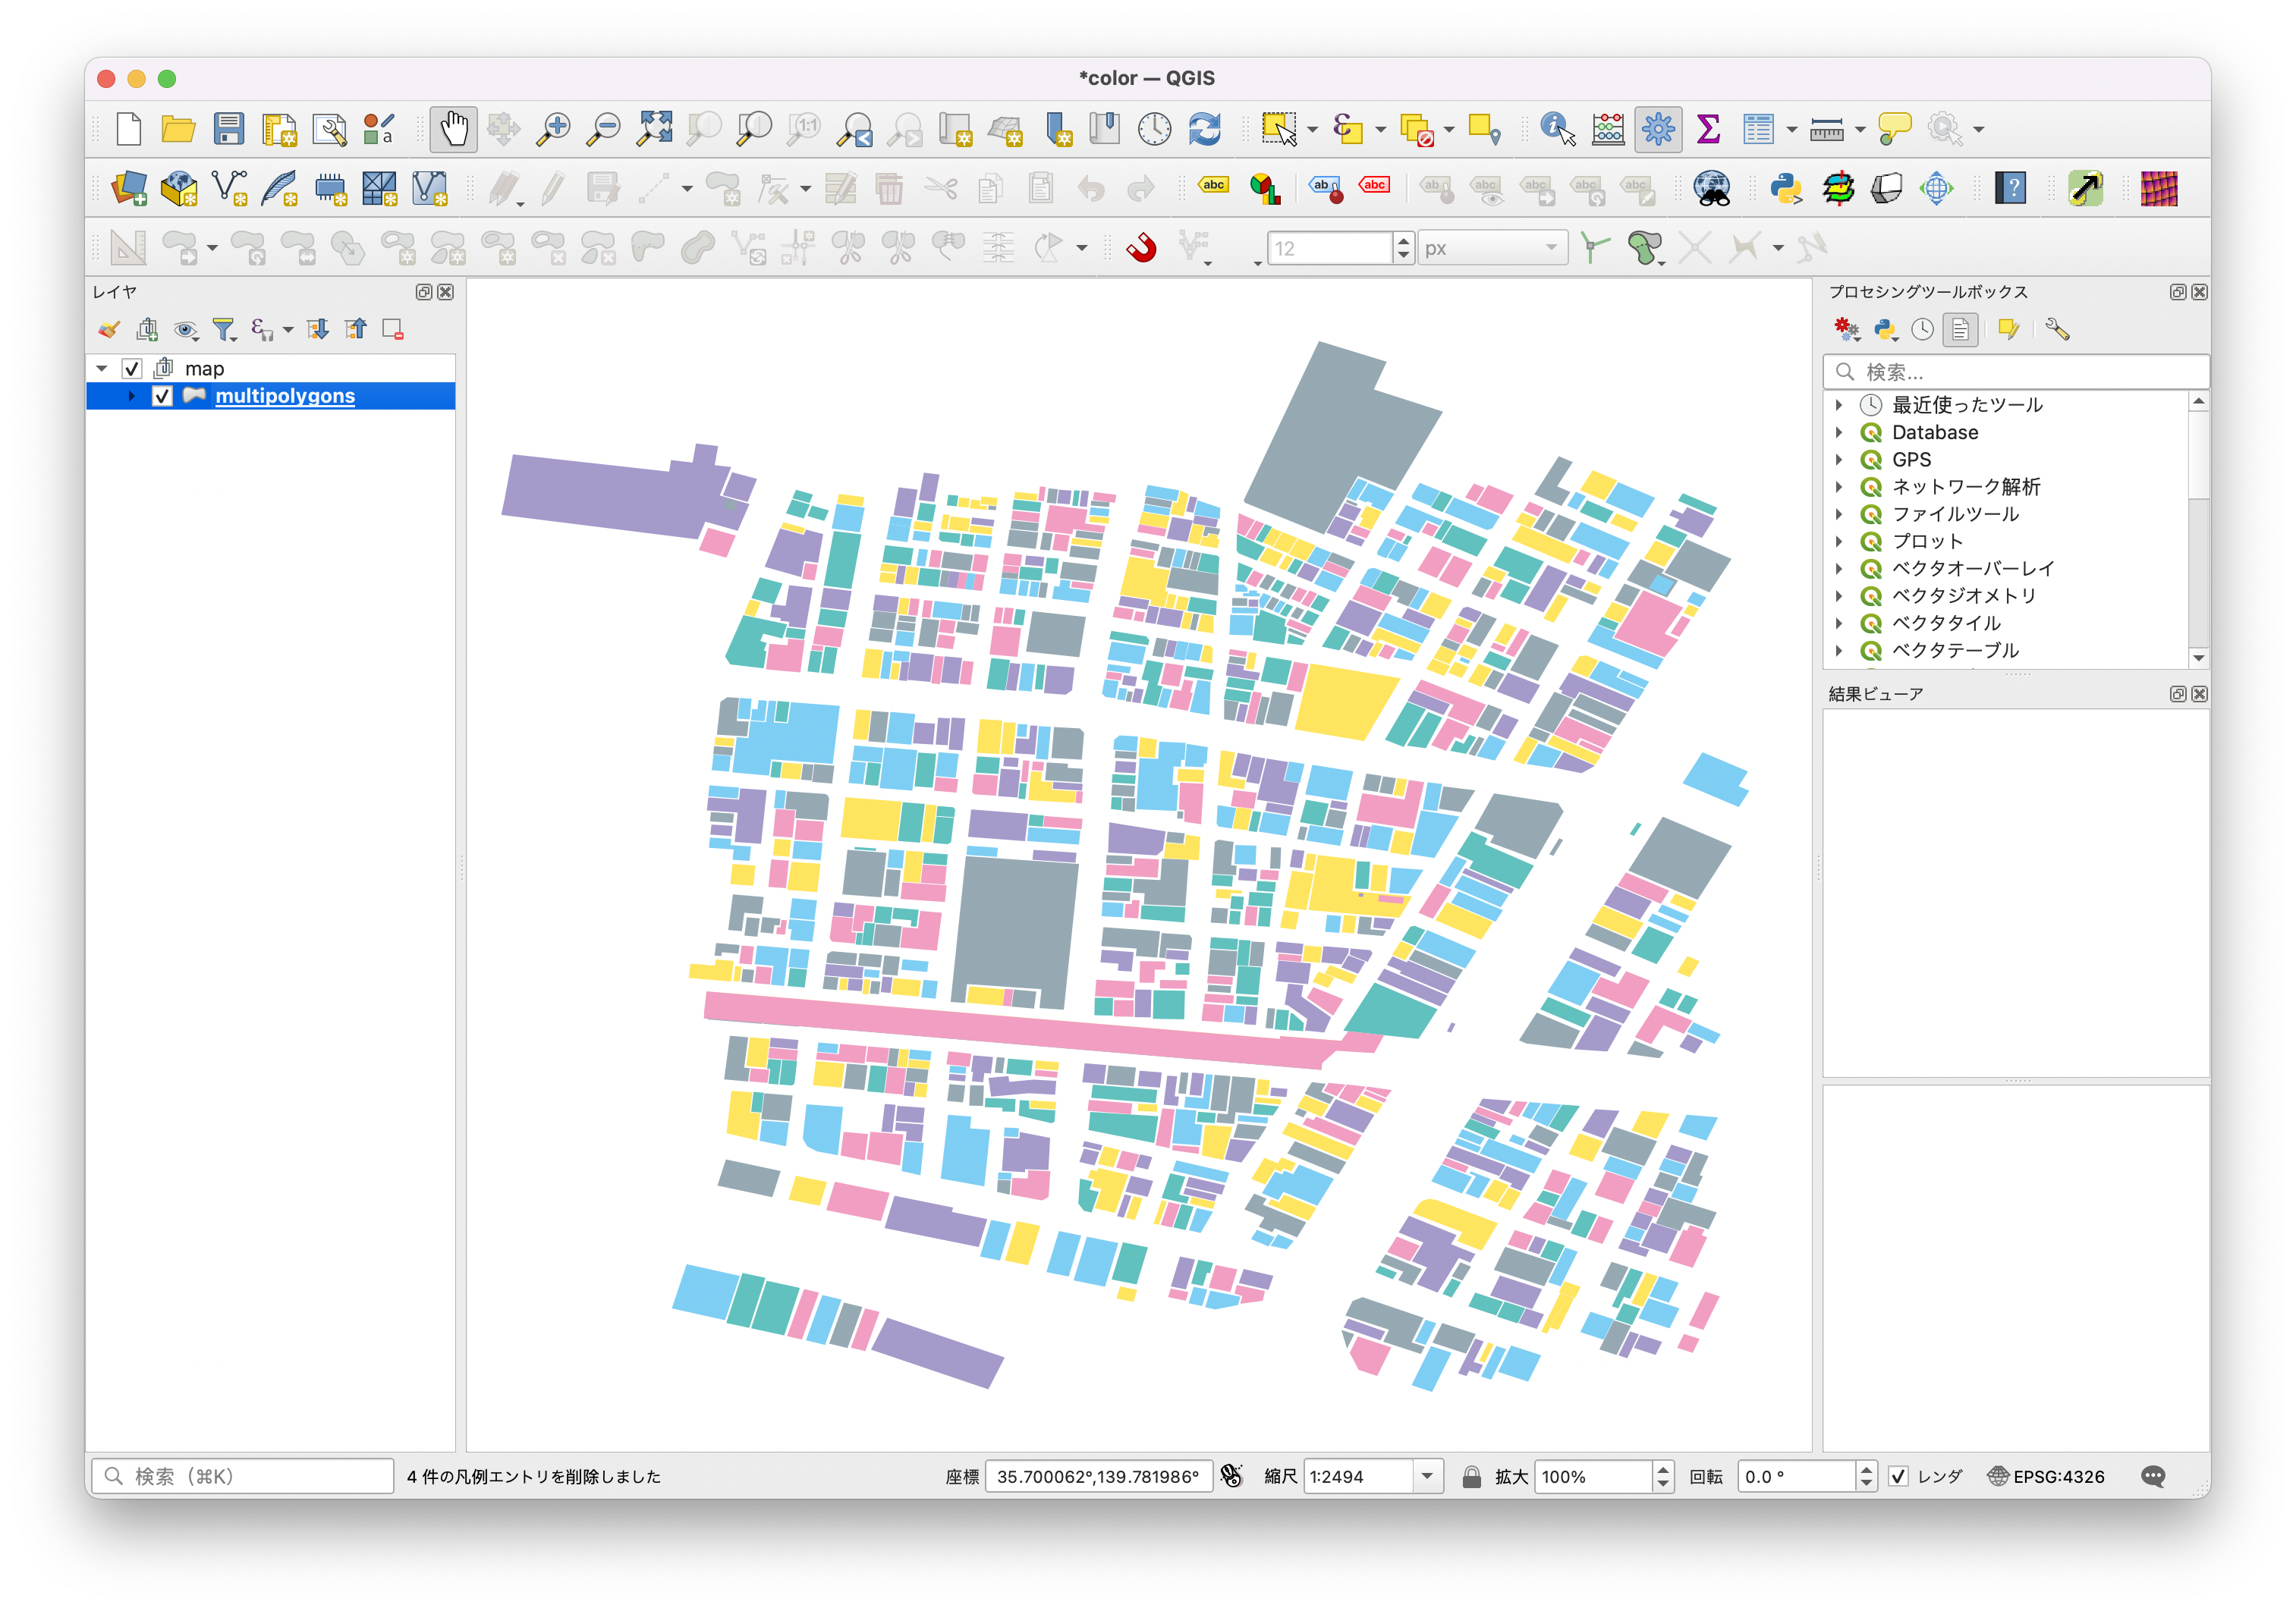The width and height of the screenshot is (2296, 1611).
Task: Select the Measure Line tool
Action: coord(1828,129)
